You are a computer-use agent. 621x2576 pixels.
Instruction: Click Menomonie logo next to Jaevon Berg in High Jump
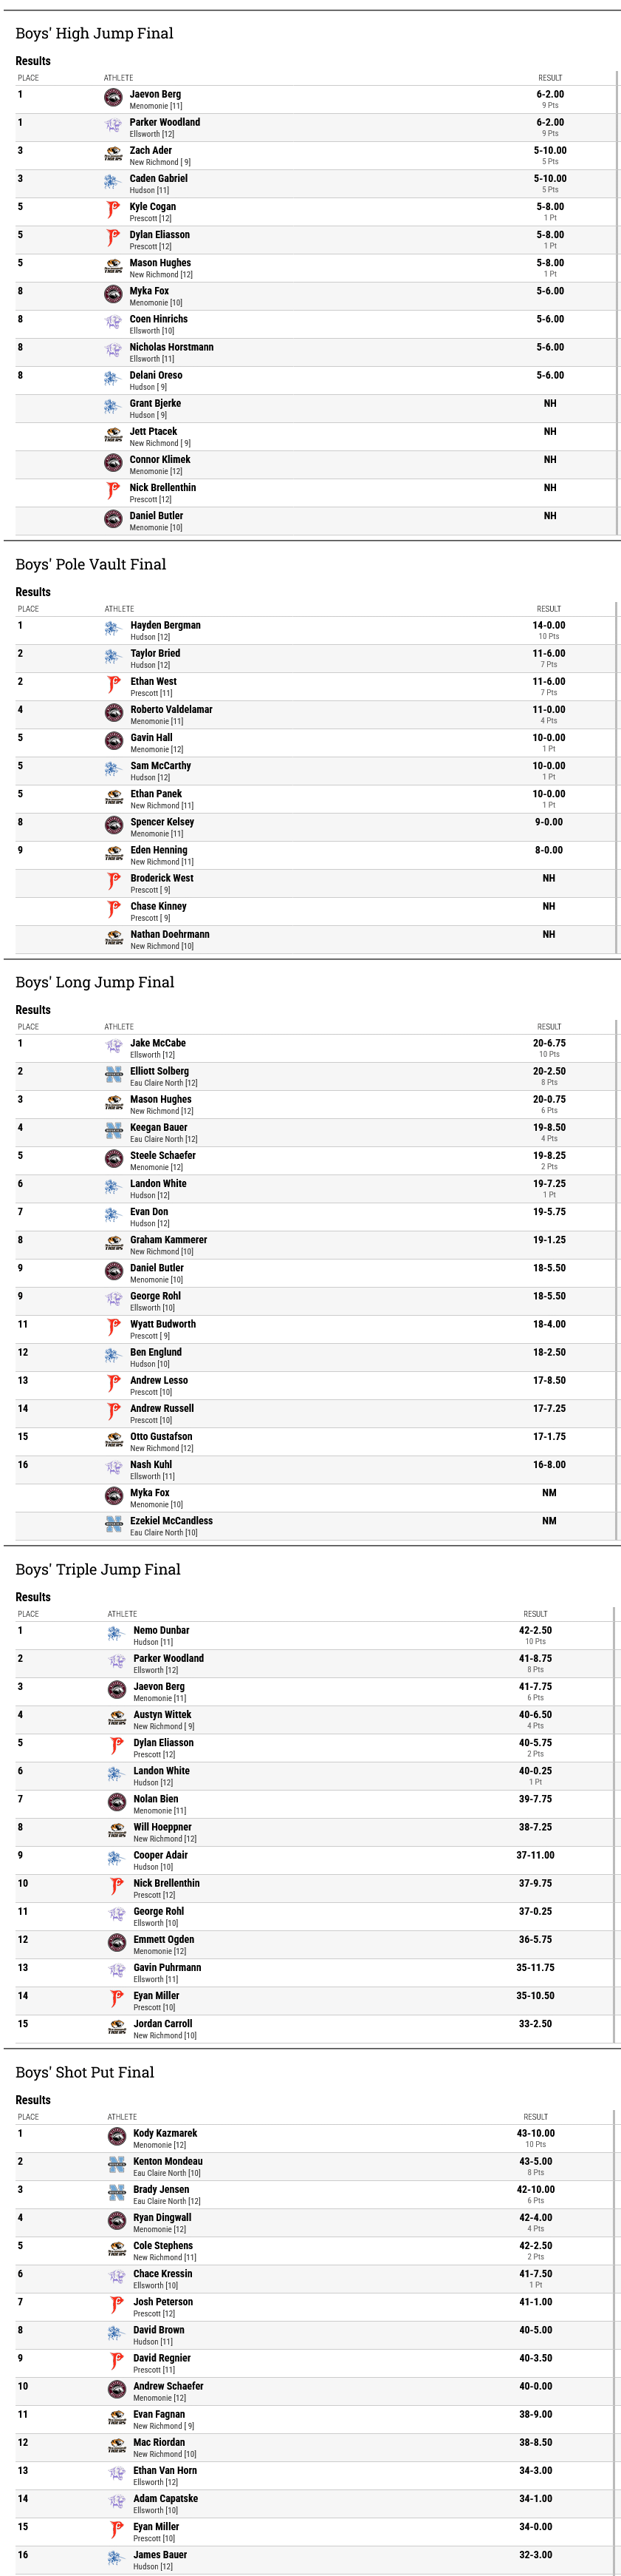pyautogui.click(x=114, y=98)
